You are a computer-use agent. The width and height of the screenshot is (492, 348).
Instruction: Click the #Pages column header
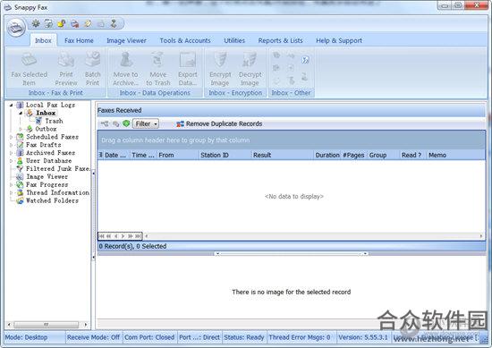point(354,155)
